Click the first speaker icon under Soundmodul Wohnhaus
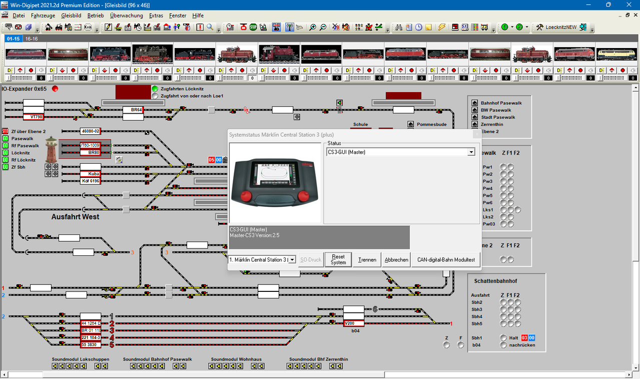 (213, 366)
